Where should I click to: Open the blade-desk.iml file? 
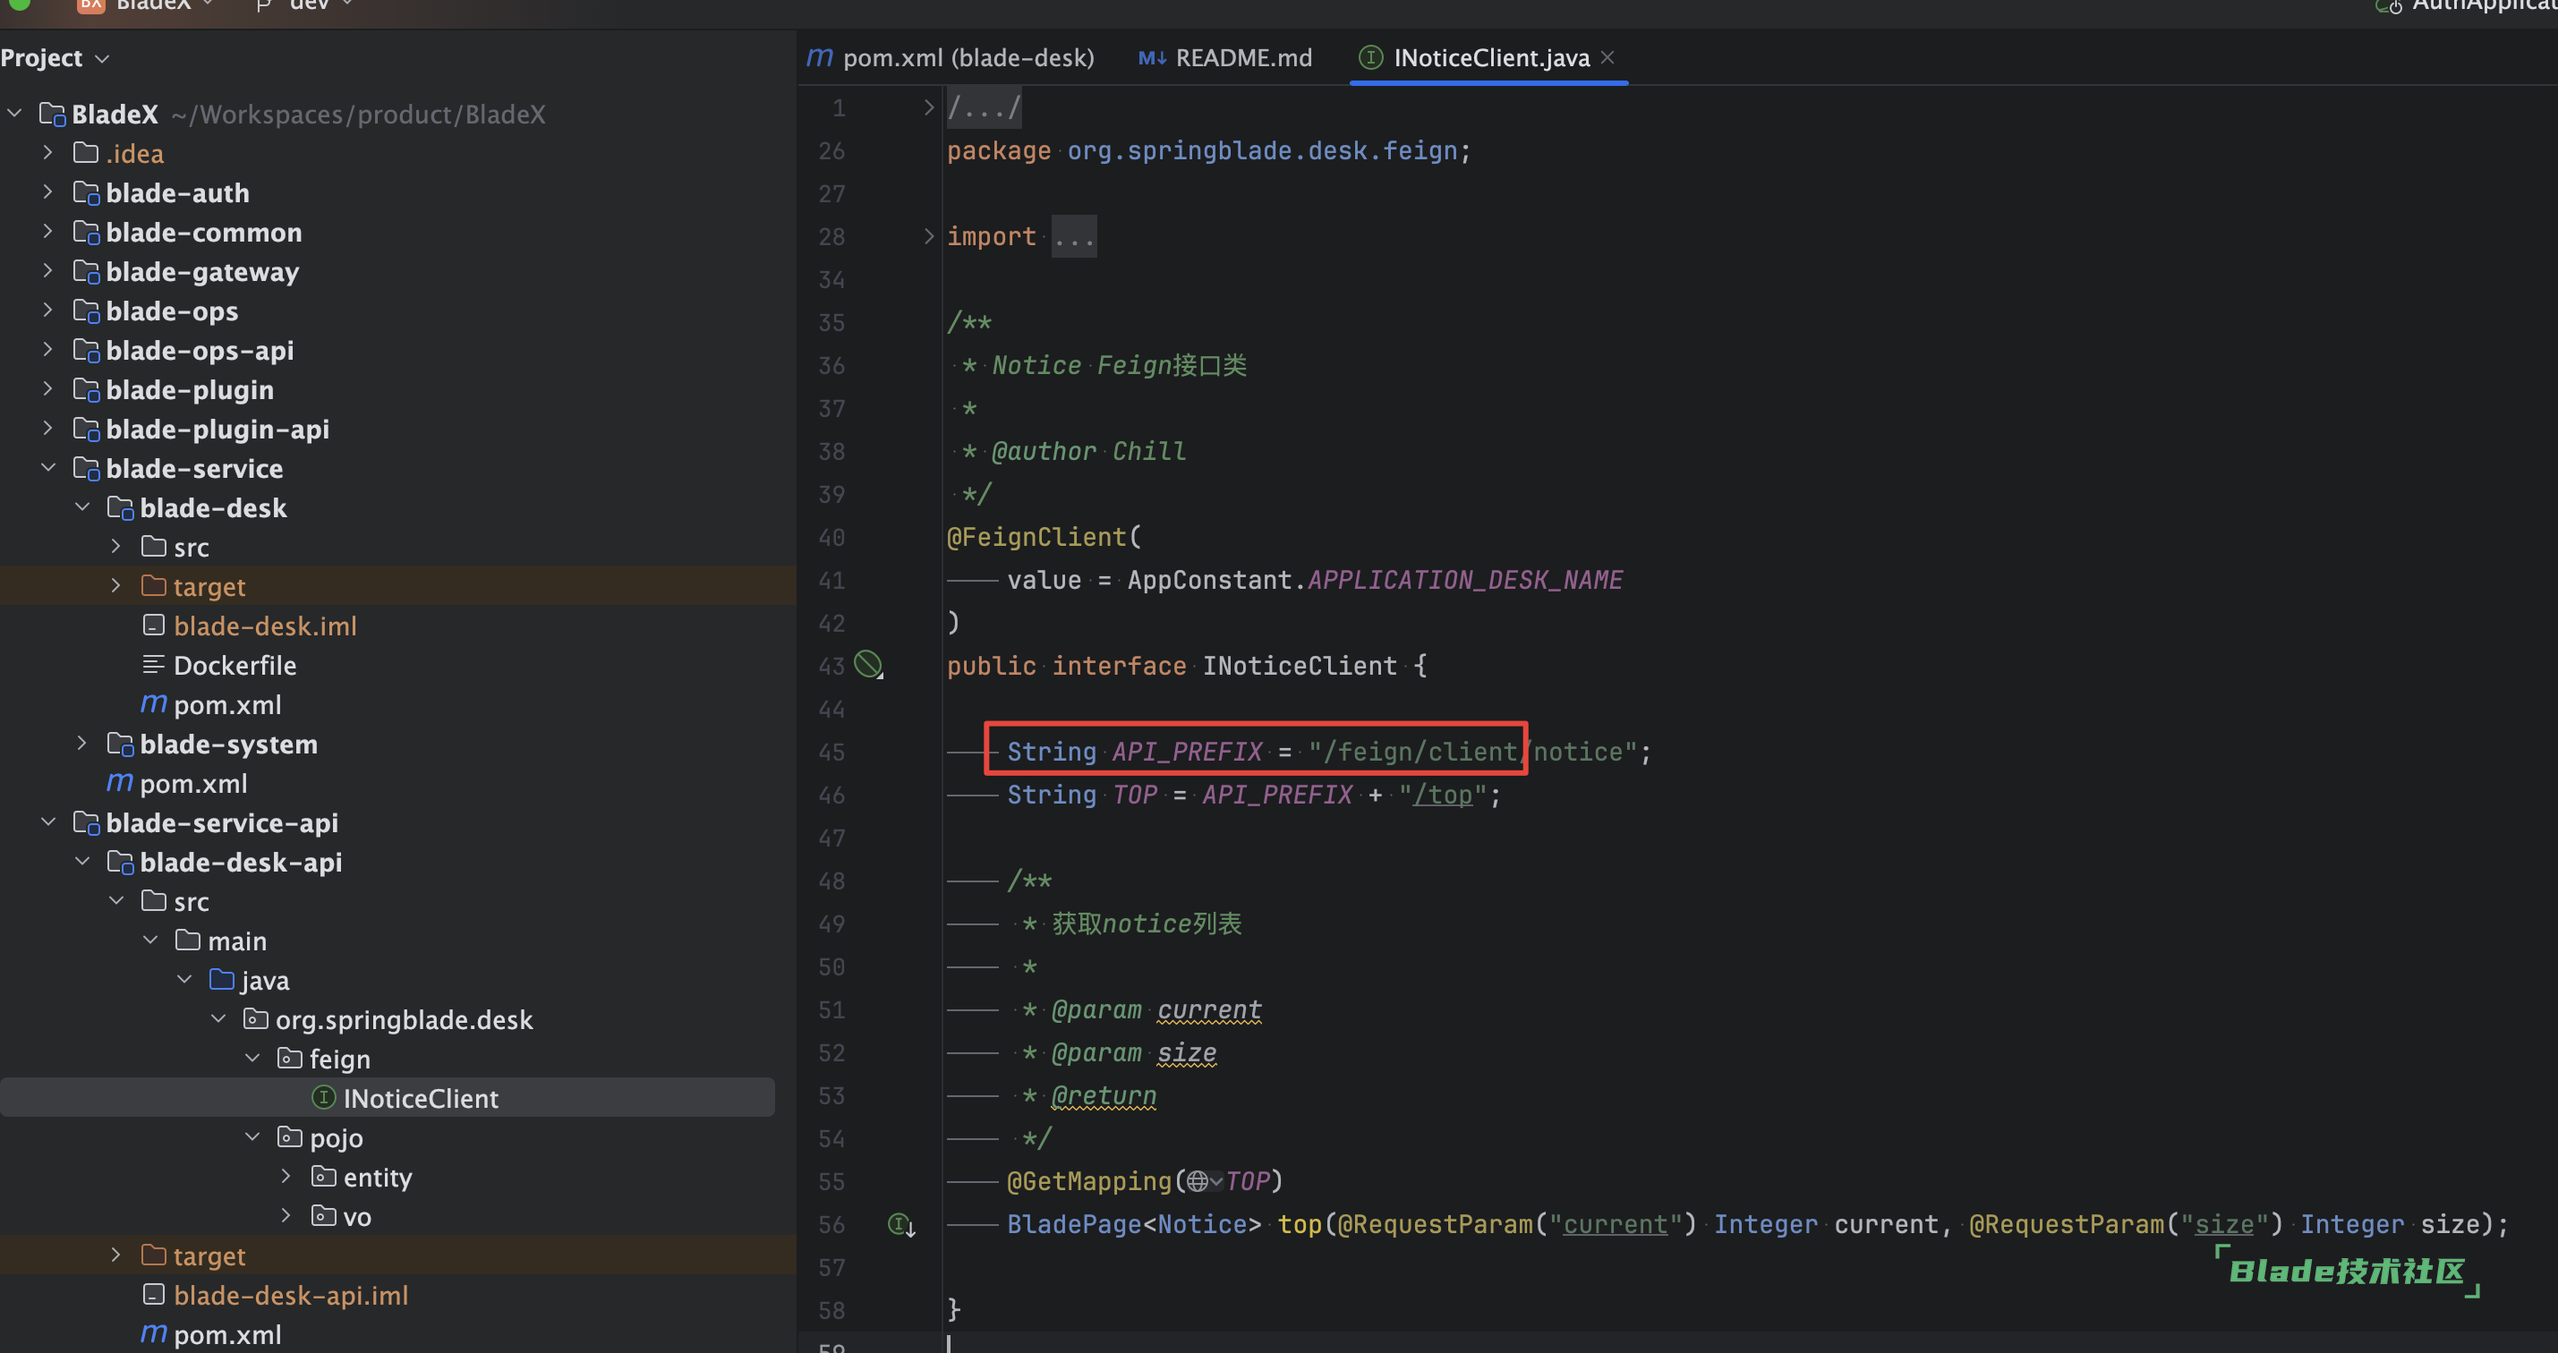point(264,625)
